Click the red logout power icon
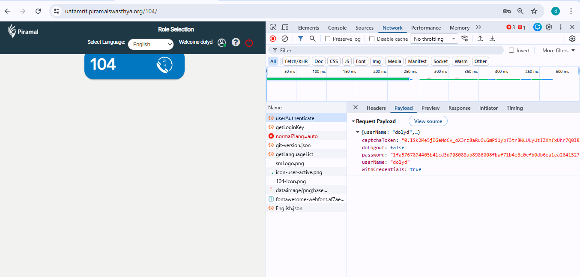 pyautogui.click(x=249, y=43)
